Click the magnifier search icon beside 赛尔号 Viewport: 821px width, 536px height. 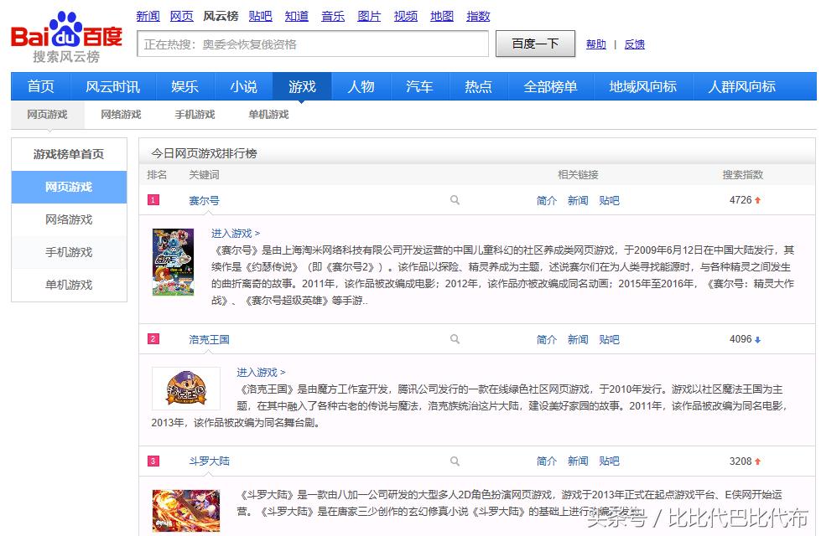tap(455, 200)
